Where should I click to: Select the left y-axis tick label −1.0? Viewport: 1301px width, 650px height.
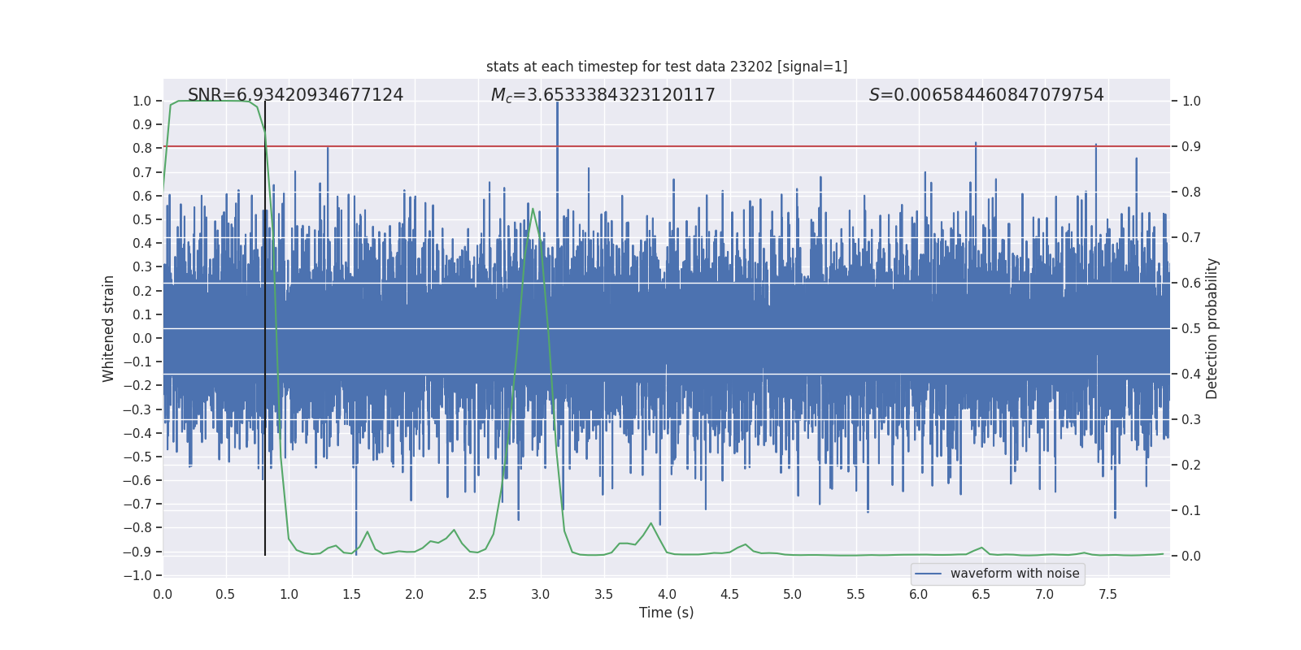(x=137, y=575)
